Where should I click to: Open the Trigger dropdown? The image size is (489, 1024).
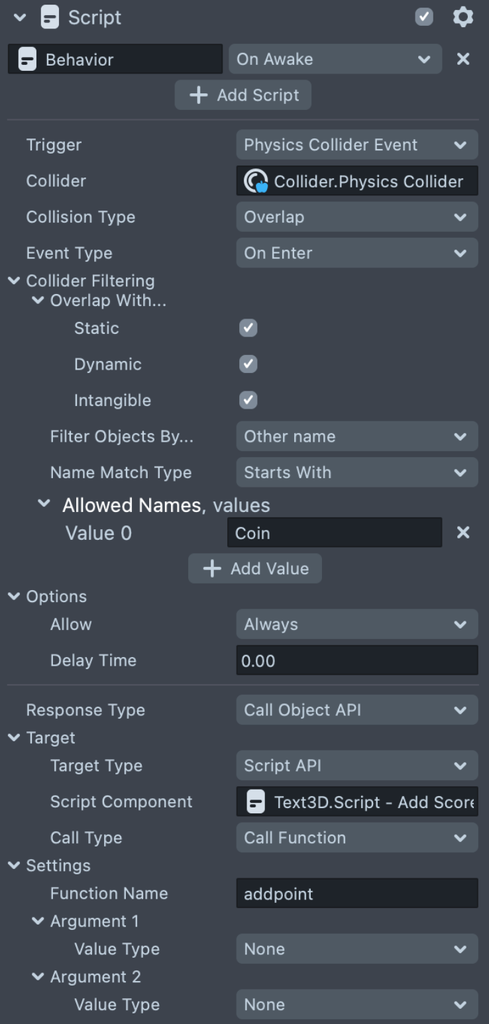coord(356,145)
